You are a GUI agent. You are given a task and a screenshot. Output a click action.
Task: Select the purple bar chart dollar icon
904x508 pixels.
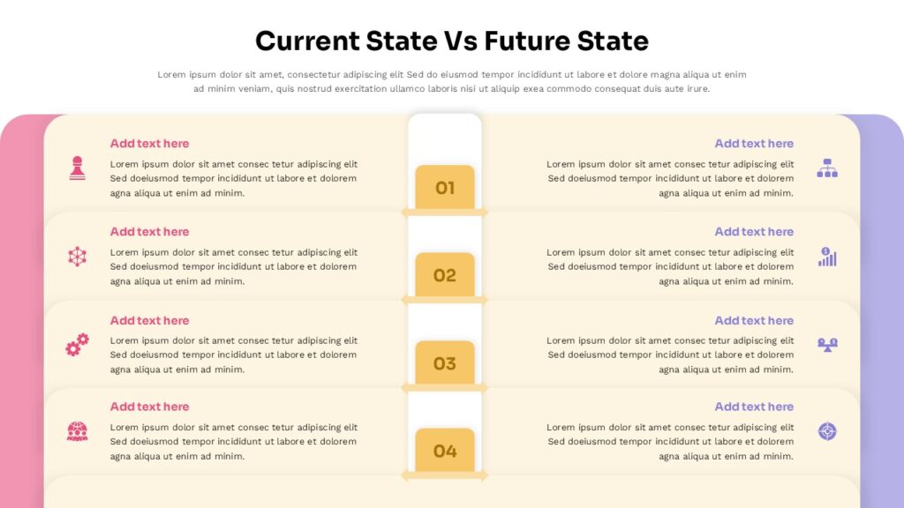coord(827,256)
